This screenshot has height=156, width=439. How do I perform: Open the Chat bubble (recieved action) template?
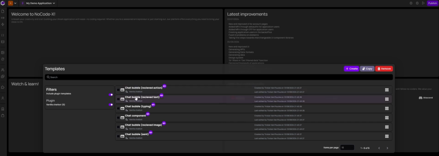pyautogui.click(x=143, y=88)
